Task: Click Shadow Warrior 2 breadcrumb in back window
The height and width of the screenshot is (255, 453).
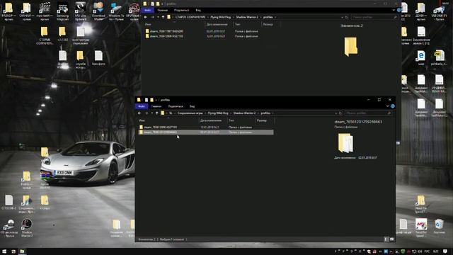Action: pos(247,17)
